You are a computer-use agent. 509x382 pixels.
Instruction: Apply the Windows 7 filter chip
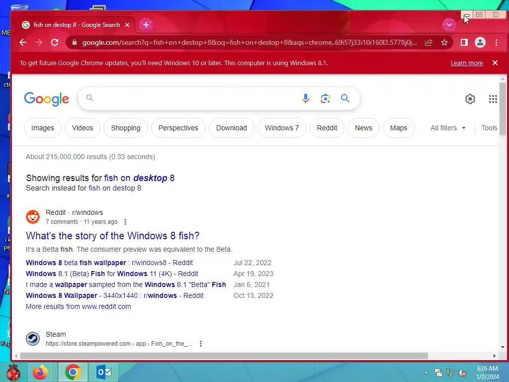tap(282, 128)
